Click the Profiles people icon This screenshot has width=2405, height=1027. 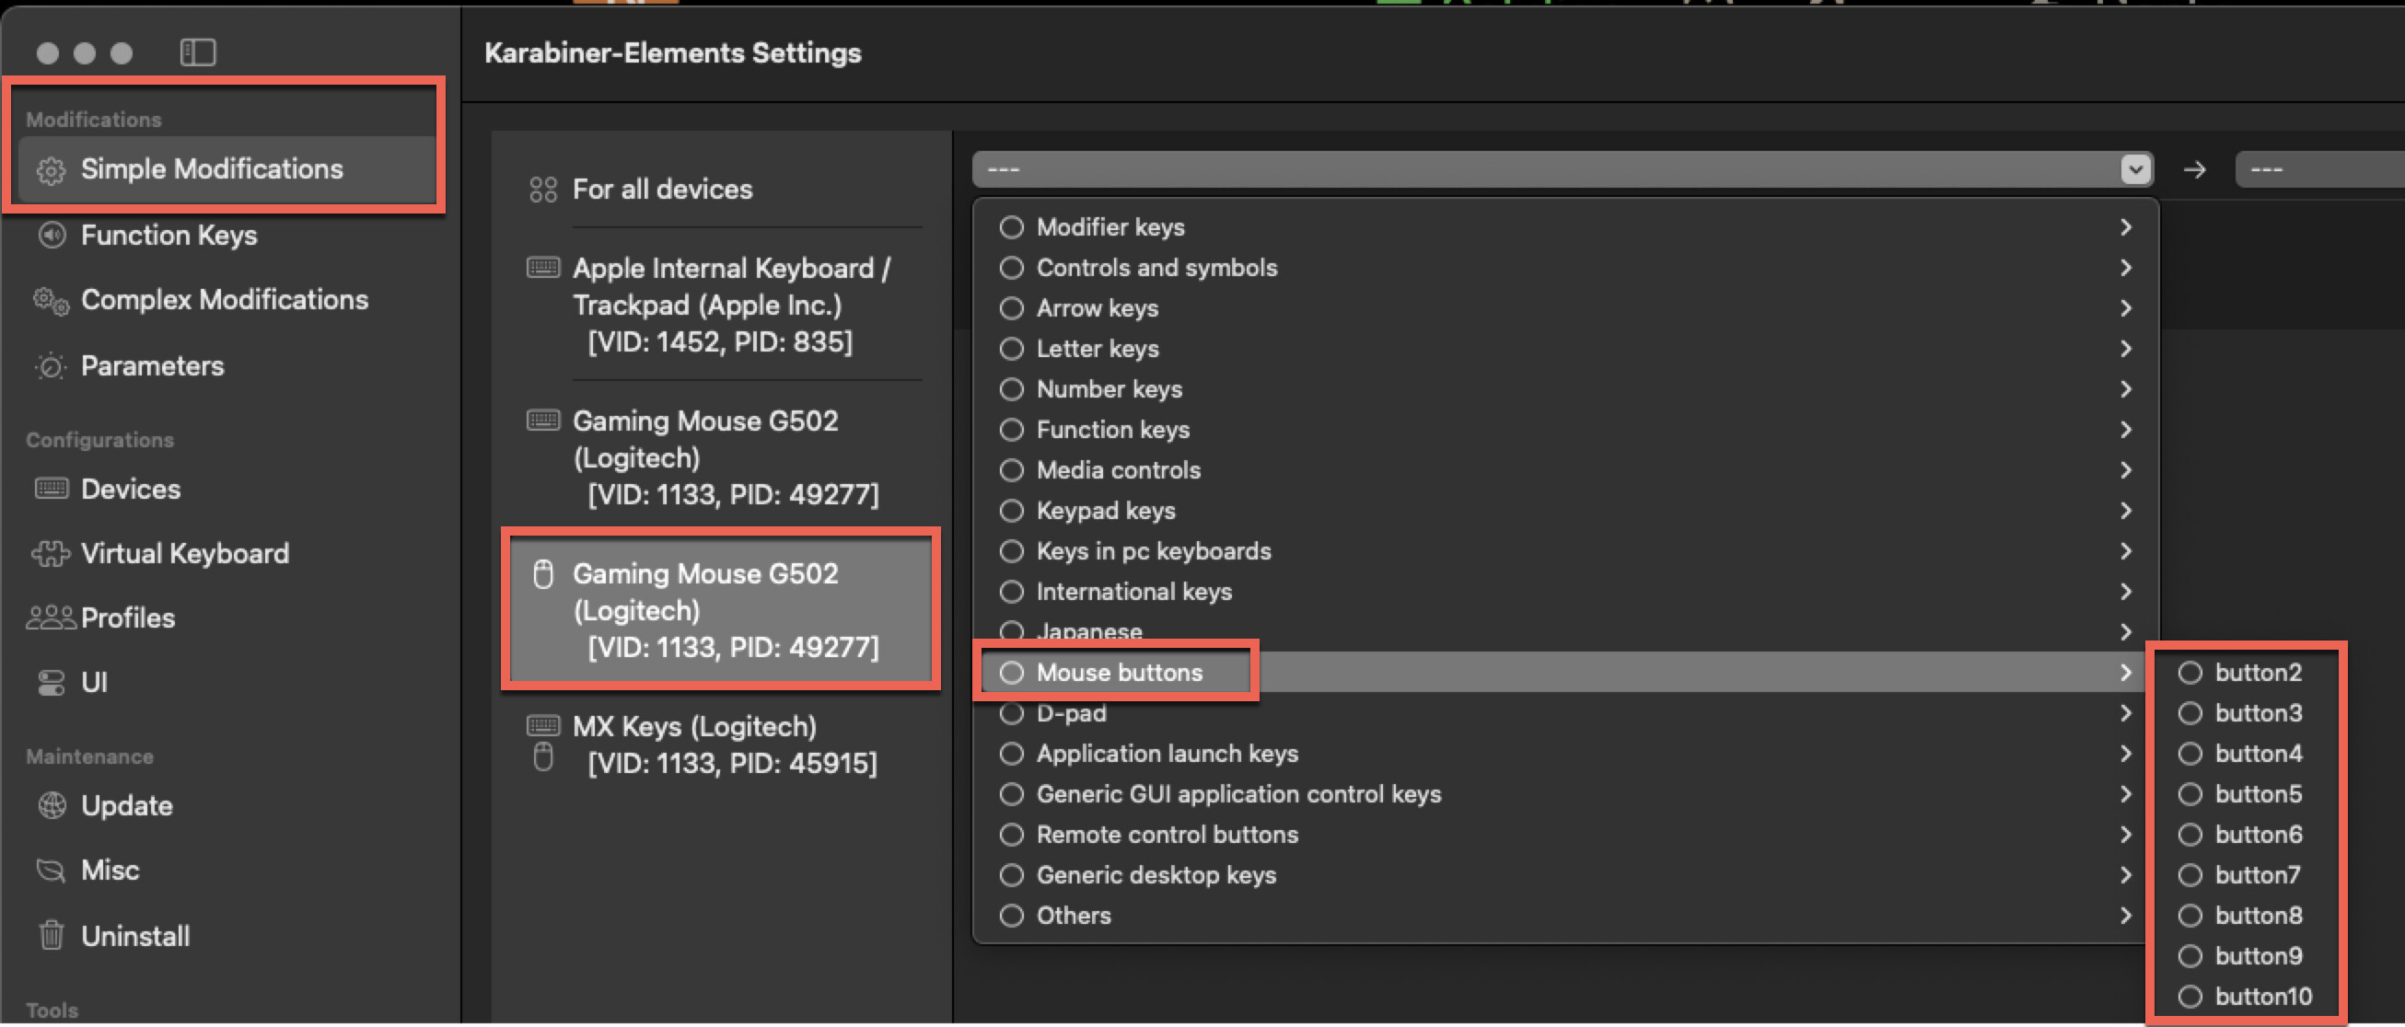(x=52, y=617)
